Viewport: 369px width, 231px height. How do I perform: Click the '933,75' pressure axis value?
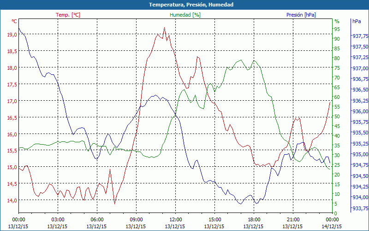coord(360,208)
